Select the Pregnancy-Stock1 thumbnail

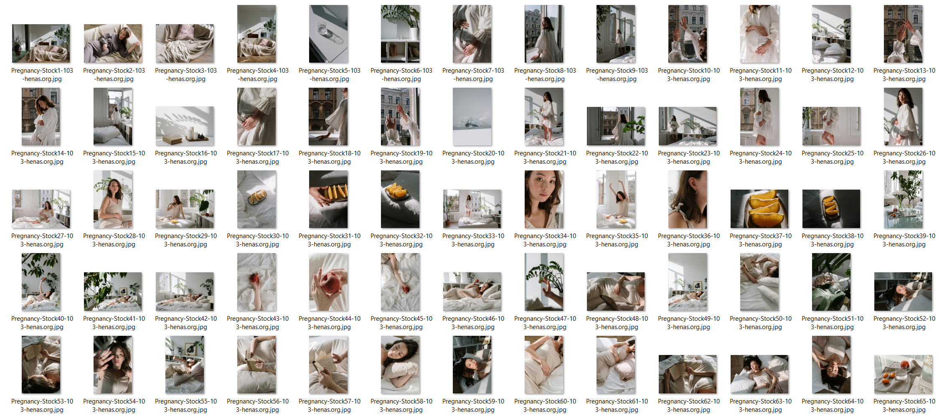tap(41, 43)
